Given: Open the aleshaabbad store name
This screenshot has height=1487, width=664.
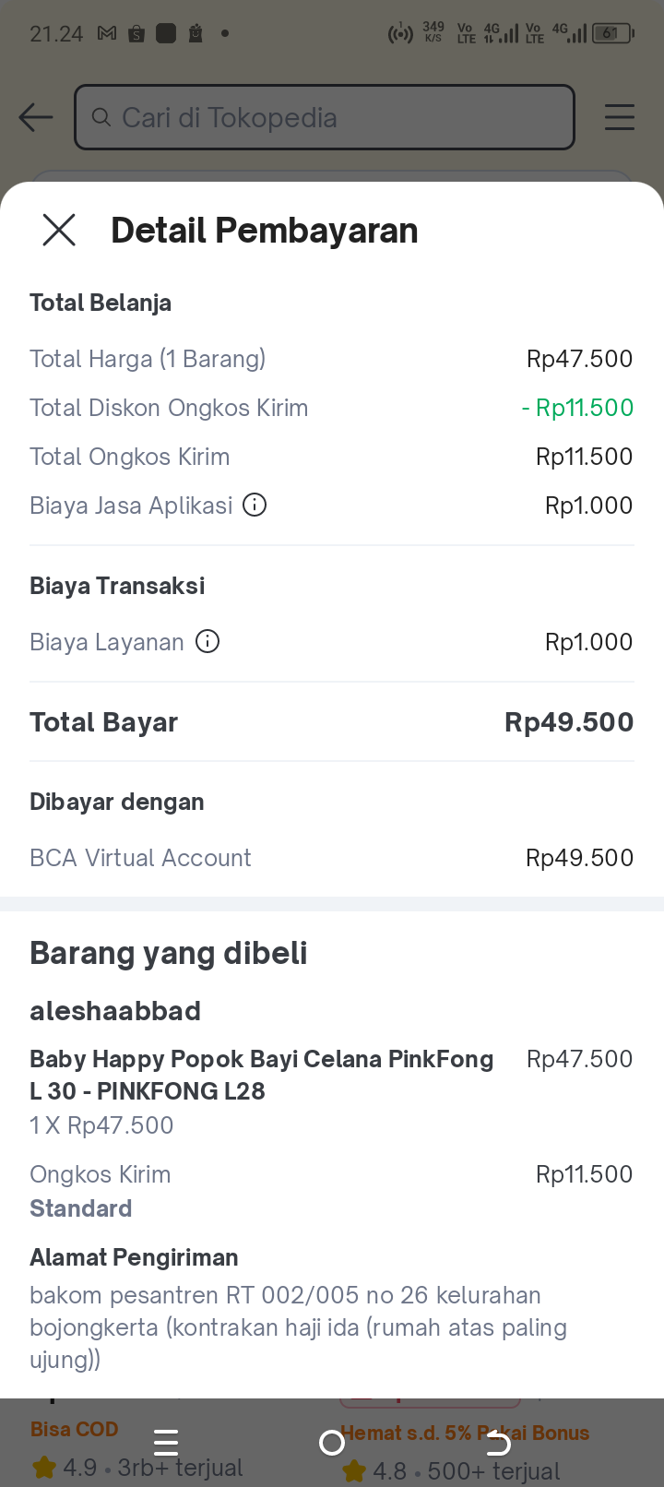Looking at the screenshot, I should tap(115, 1011).
